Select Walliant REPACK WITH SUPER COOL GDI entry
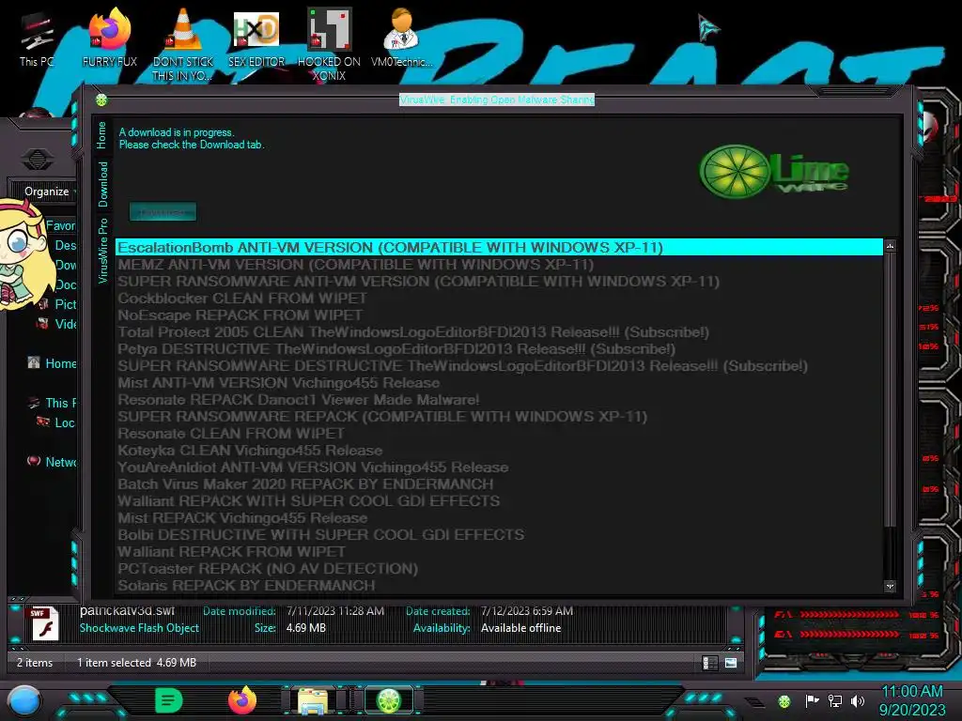 pyautogui.click(x=499, y=501)
